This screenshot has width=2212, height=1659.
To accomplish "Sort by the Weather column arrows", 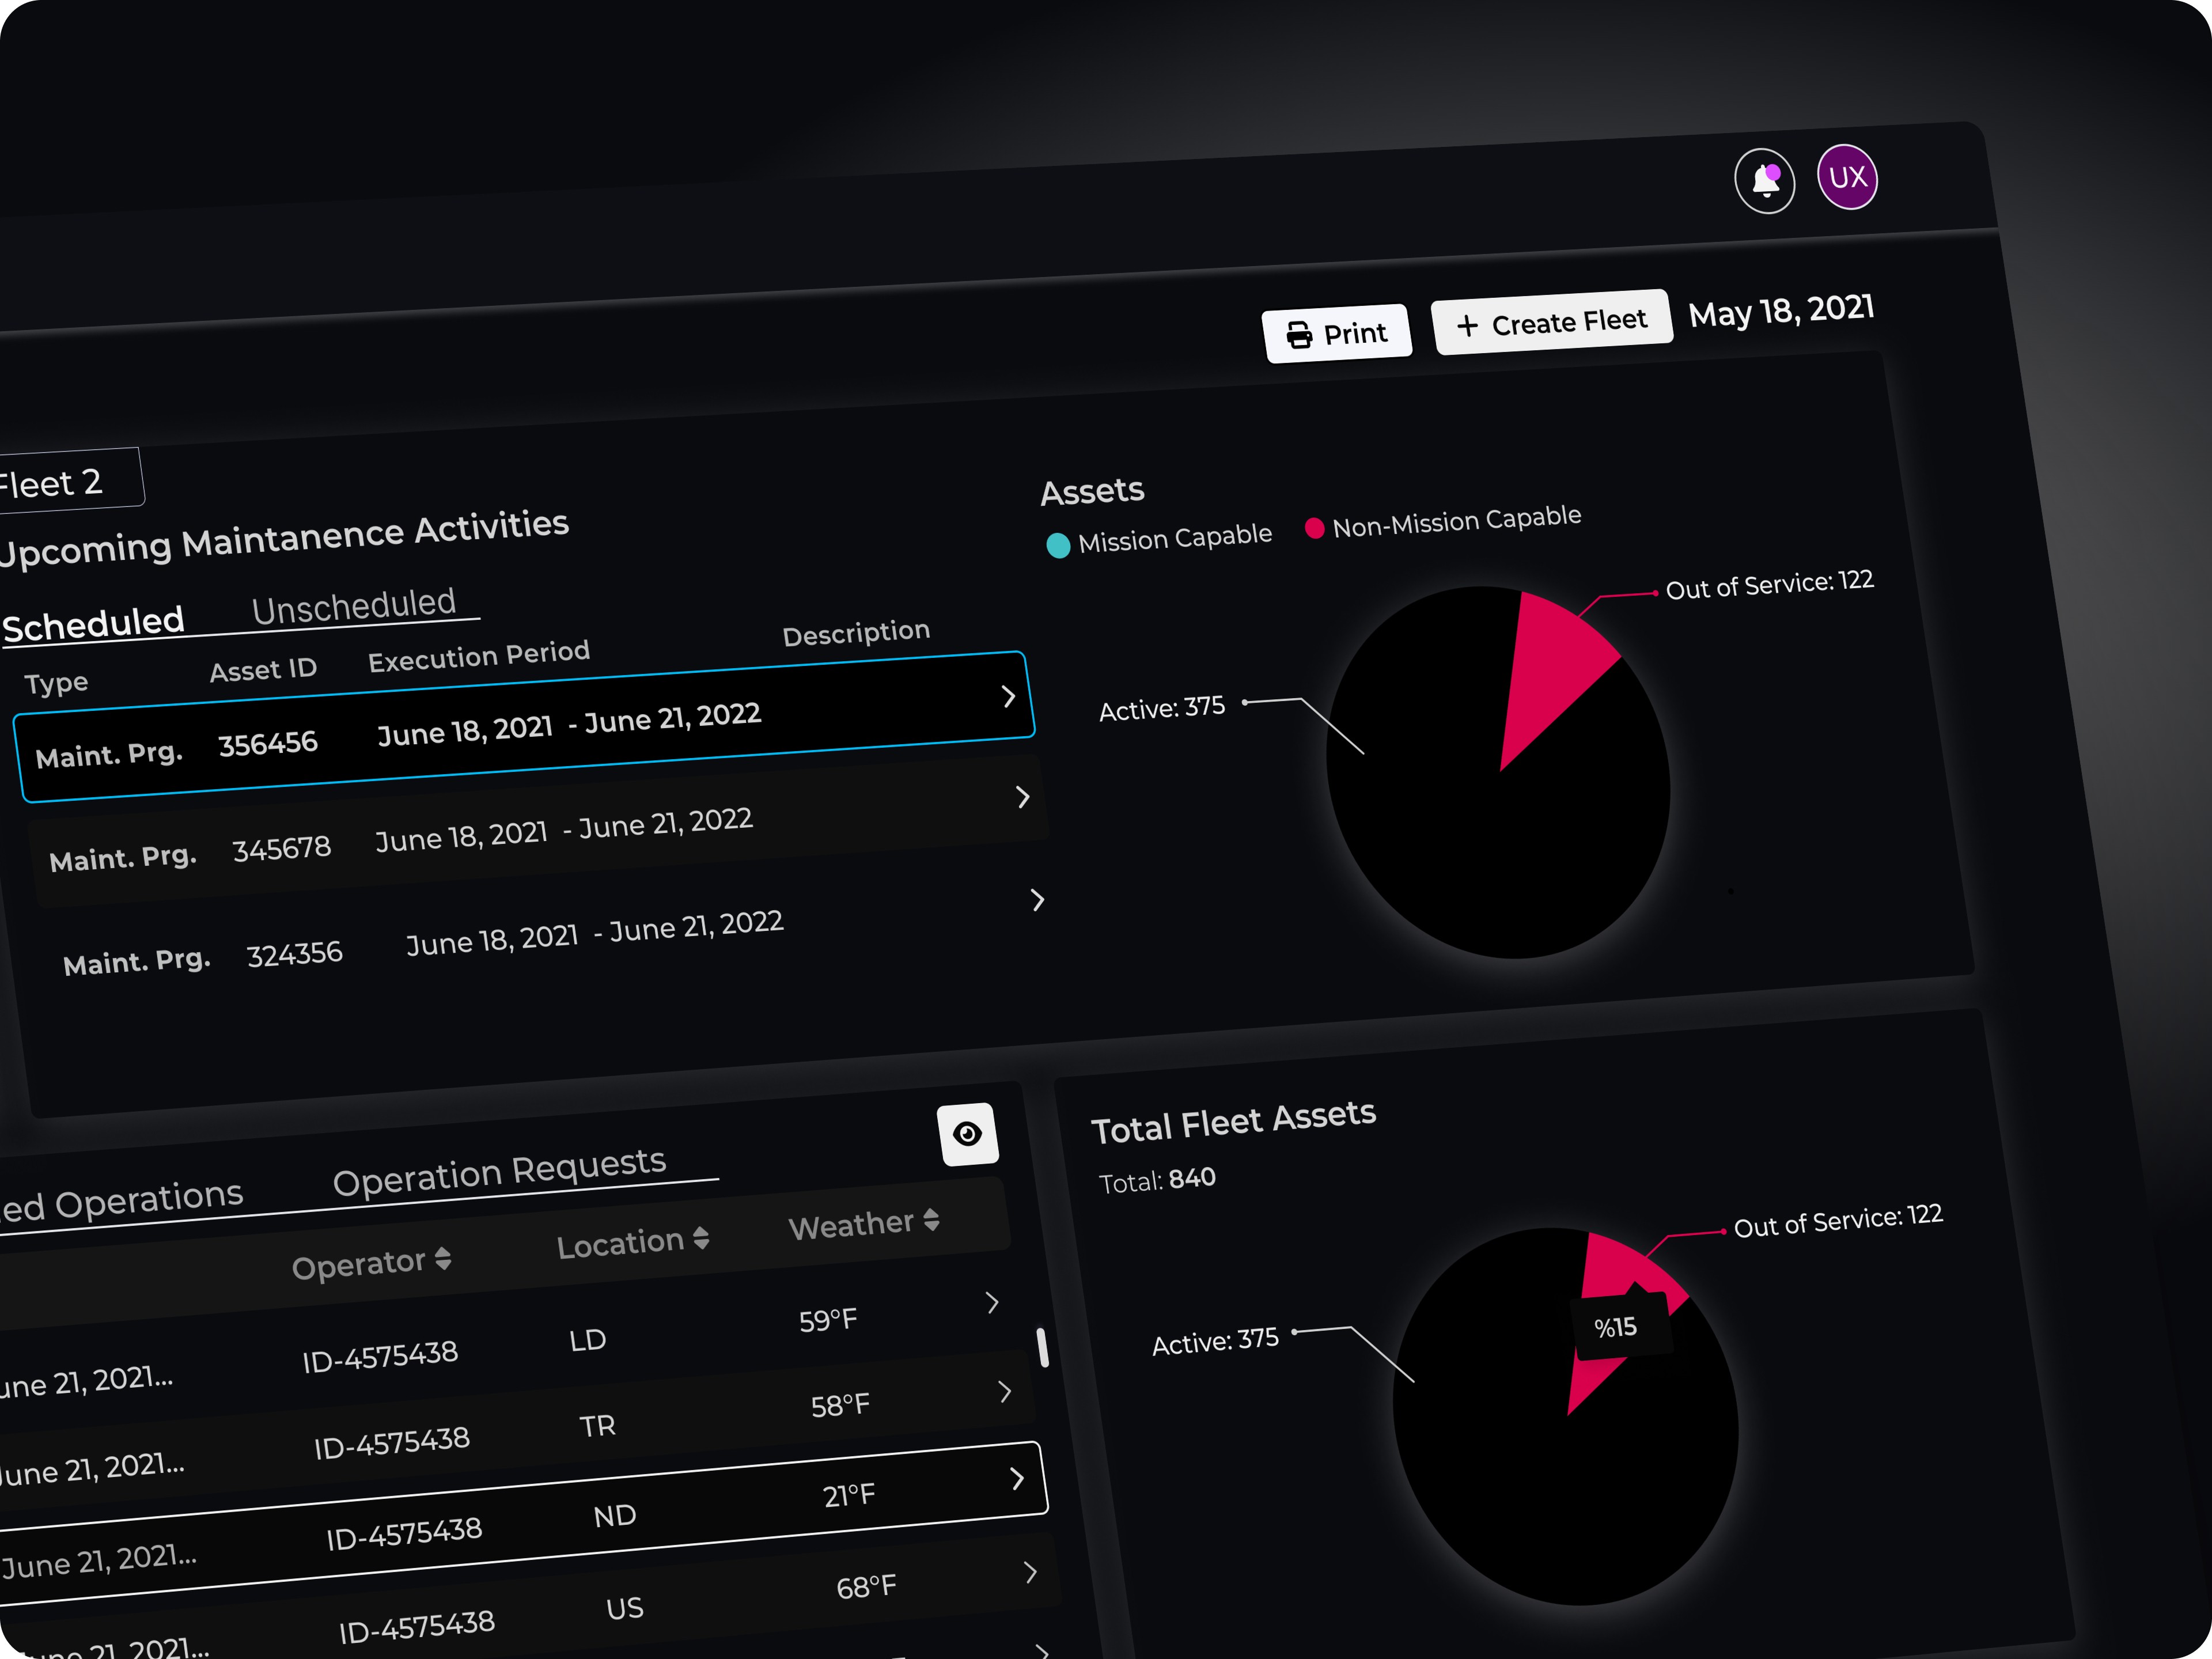I will (931, 1219).
